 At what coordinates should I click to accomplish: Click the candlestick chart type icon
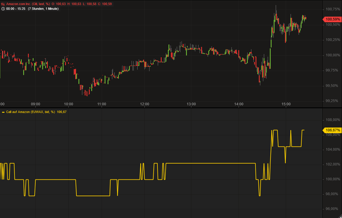click(3, 4)
